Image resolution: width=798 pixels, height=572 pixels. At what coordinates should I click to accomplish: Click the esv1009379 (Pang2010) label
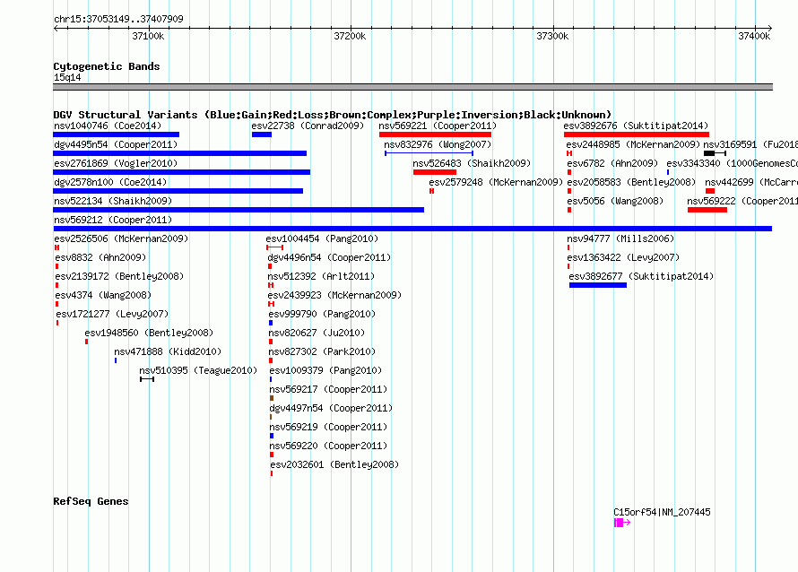[x=325, y=370]
